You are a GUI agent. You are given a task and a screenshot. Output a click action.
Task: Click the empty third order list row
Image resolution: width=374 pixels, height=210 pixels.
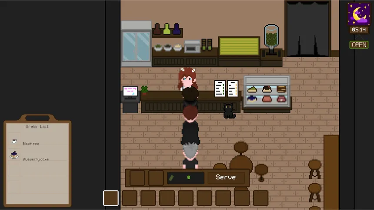pyautogui.click(x=38, y=170)
